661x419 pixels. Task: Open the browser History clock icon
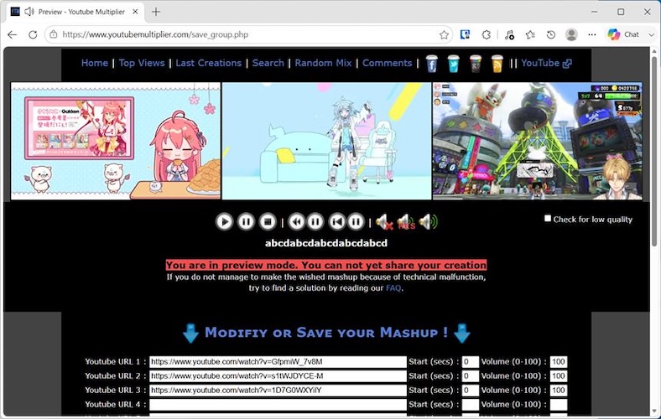click(x=551, y=34)
